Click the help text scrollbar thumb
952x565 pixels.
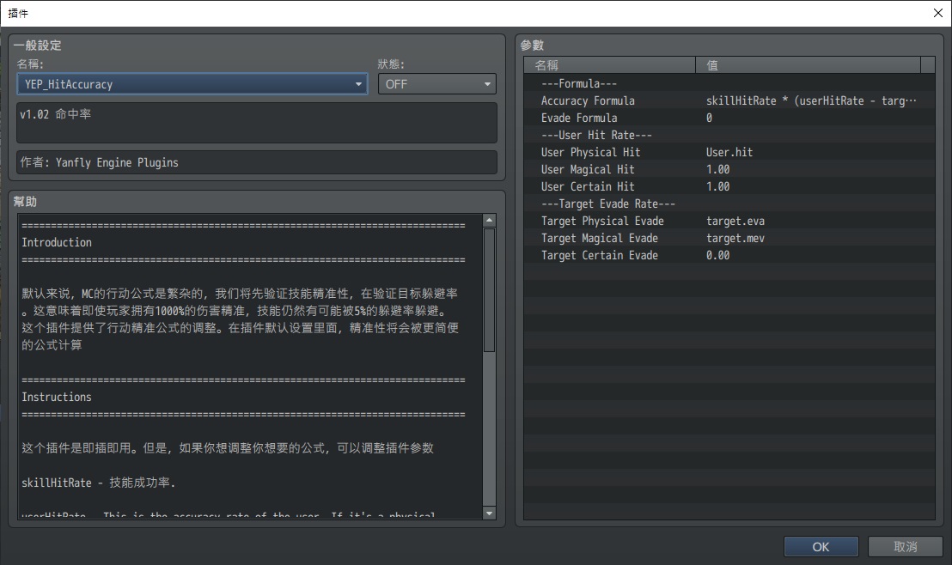point(490,290)
